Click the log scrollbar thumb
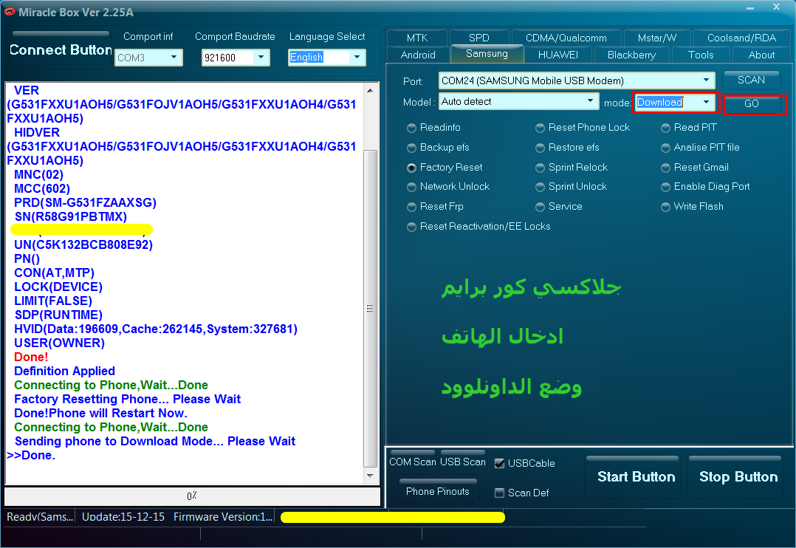 pos(370,308)
